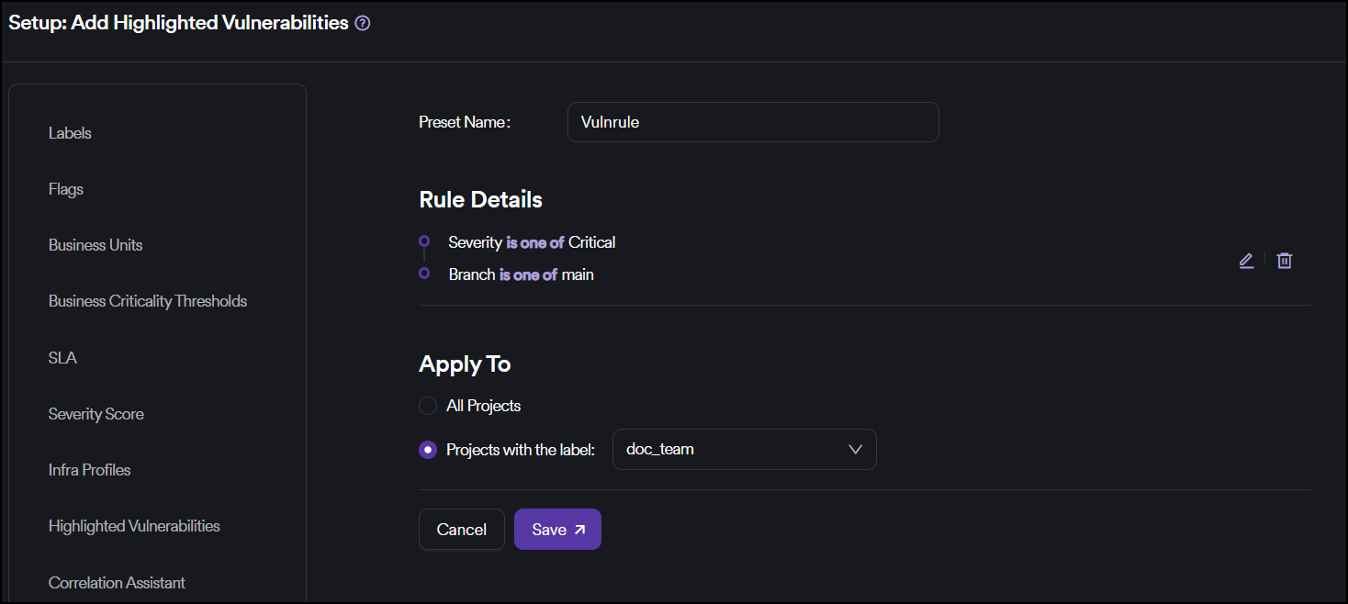Switch to Infra Profiles

90,470
